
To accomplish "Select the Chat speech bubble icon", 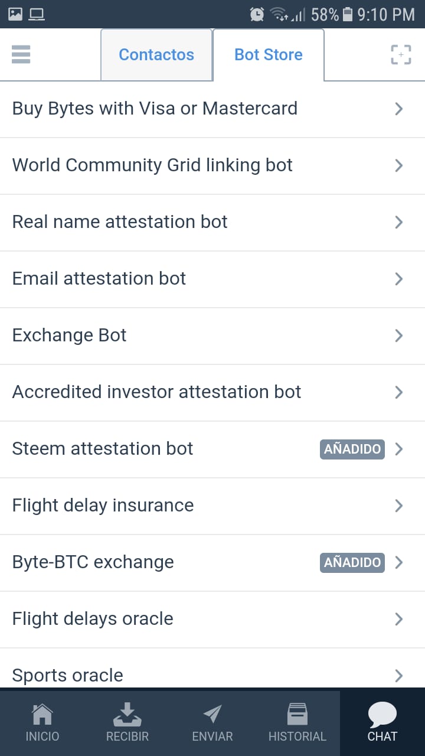I will [382, 715].
